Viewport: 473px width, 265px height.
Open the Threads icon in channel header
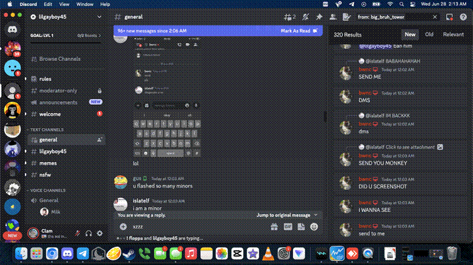pyautogui.click(x=290, y=17)
